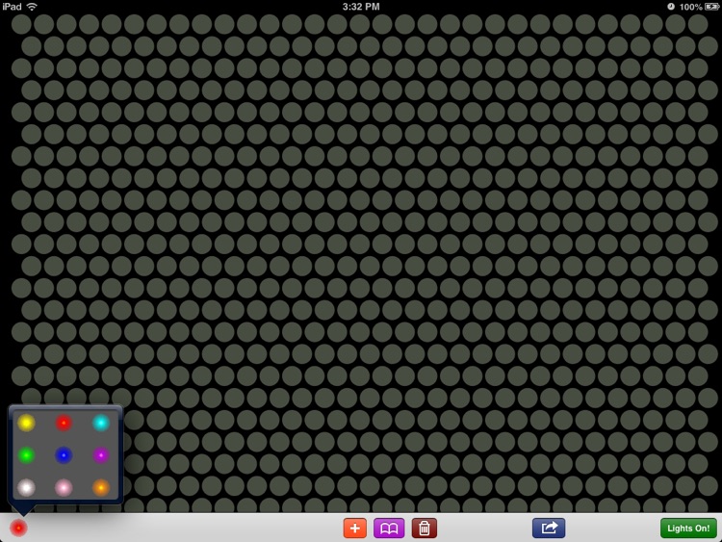Choose the red light in the palette popup
722x542 pixels.
tap(64, 423)
